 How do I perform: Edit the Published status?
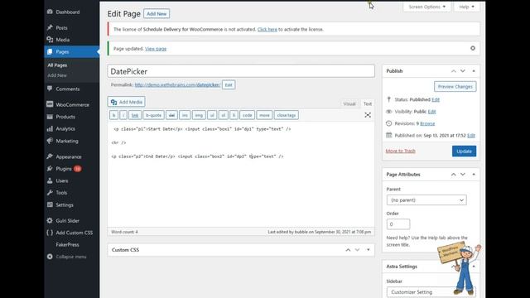(x=436, y=99)
